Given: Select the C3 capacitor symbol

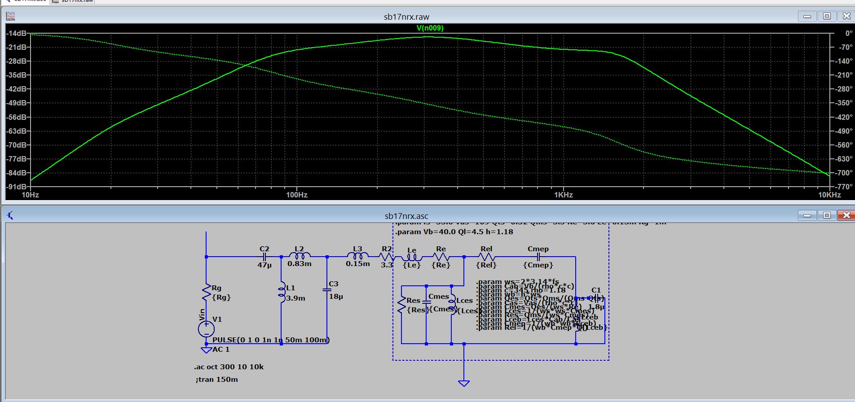Looking at the screenshot, I should [327, 290].
